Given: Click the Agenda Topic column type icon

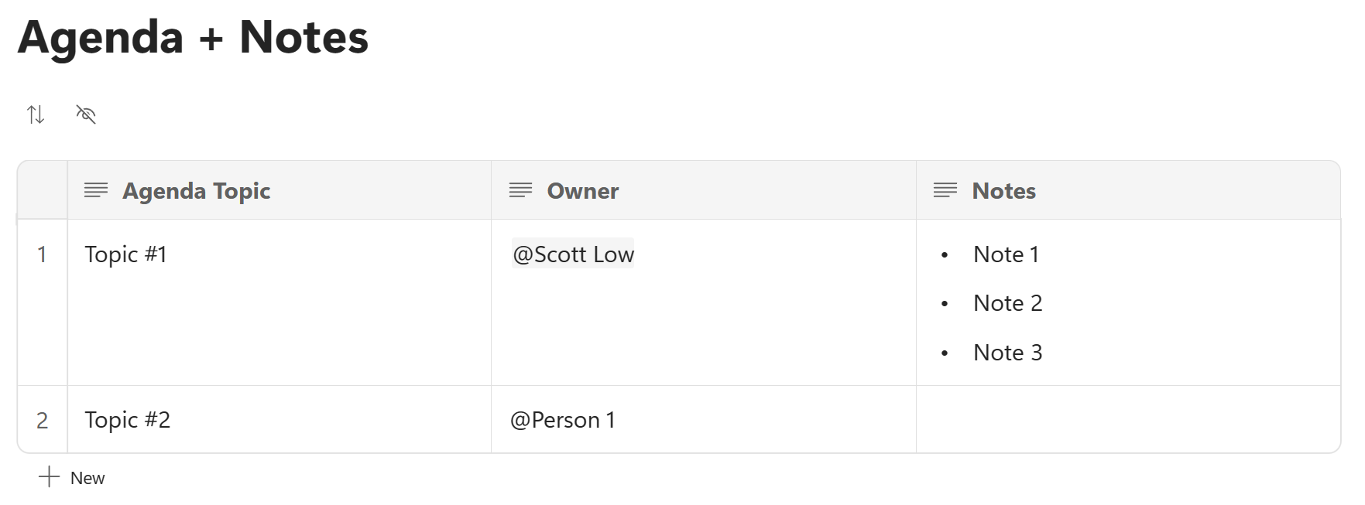Looking at the screenshot, I should 96,190.
